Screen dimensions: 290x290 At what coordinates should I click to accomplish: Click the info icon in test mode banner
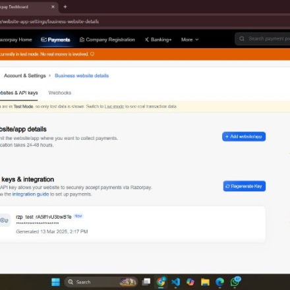click(92, 54)
